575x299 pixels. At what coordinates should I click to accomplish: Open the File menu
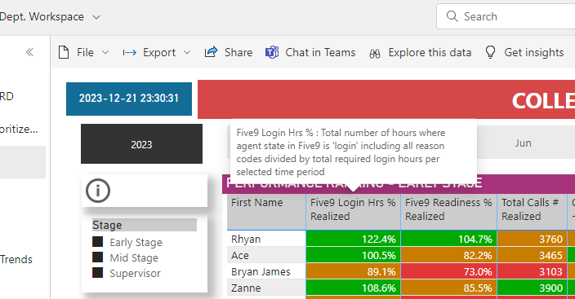(85, 52)
